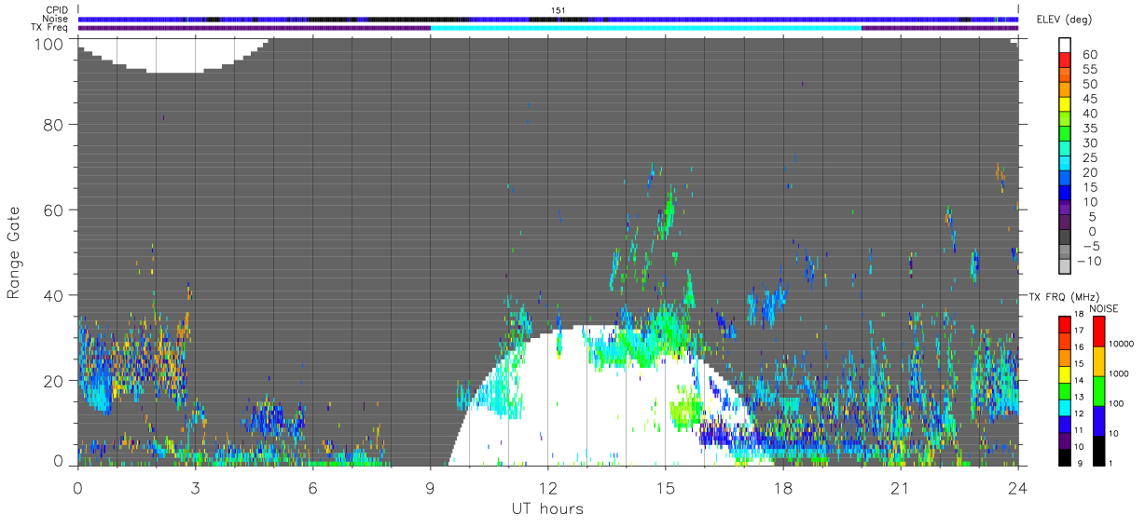Screen dimensions: 1145x528
Task: Click the "NOISE" legend title
Action: (x=1103, y=308)
